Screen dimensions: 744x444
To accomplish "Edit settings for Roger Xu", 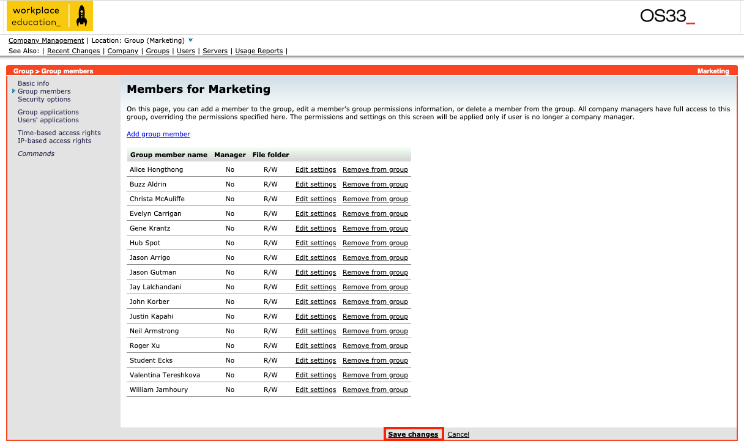I will 316,346.
